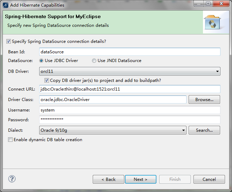This screenshot has width=232, height=192.
Task: Focus the Password field
Action: (130, 120)
